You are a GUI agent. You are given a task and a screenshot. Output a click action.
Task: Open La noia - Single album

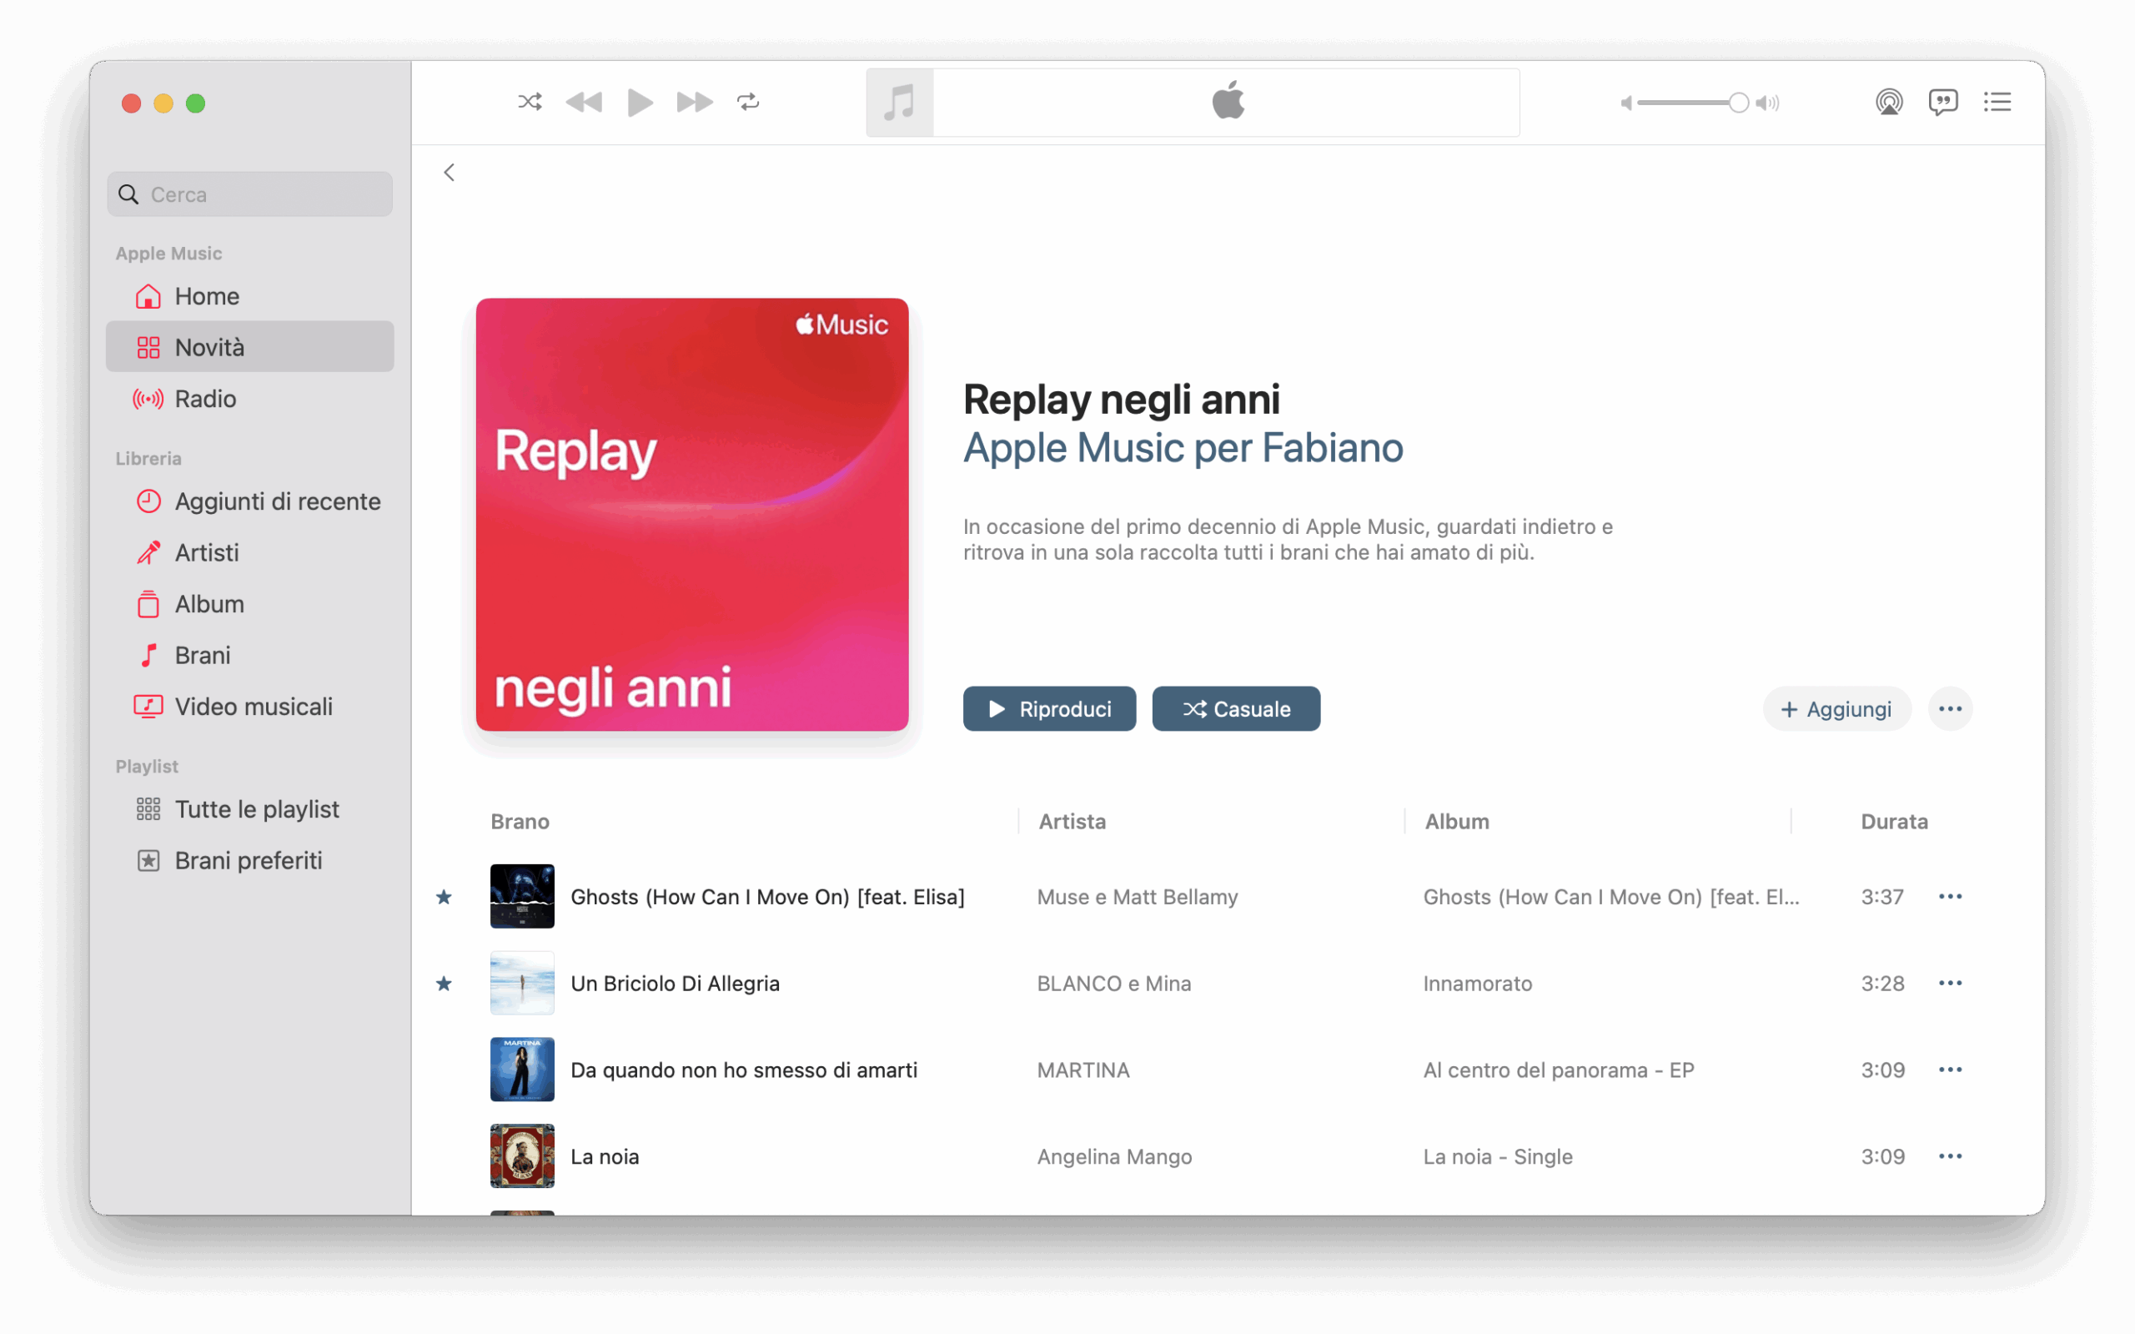[1499, 1156]
